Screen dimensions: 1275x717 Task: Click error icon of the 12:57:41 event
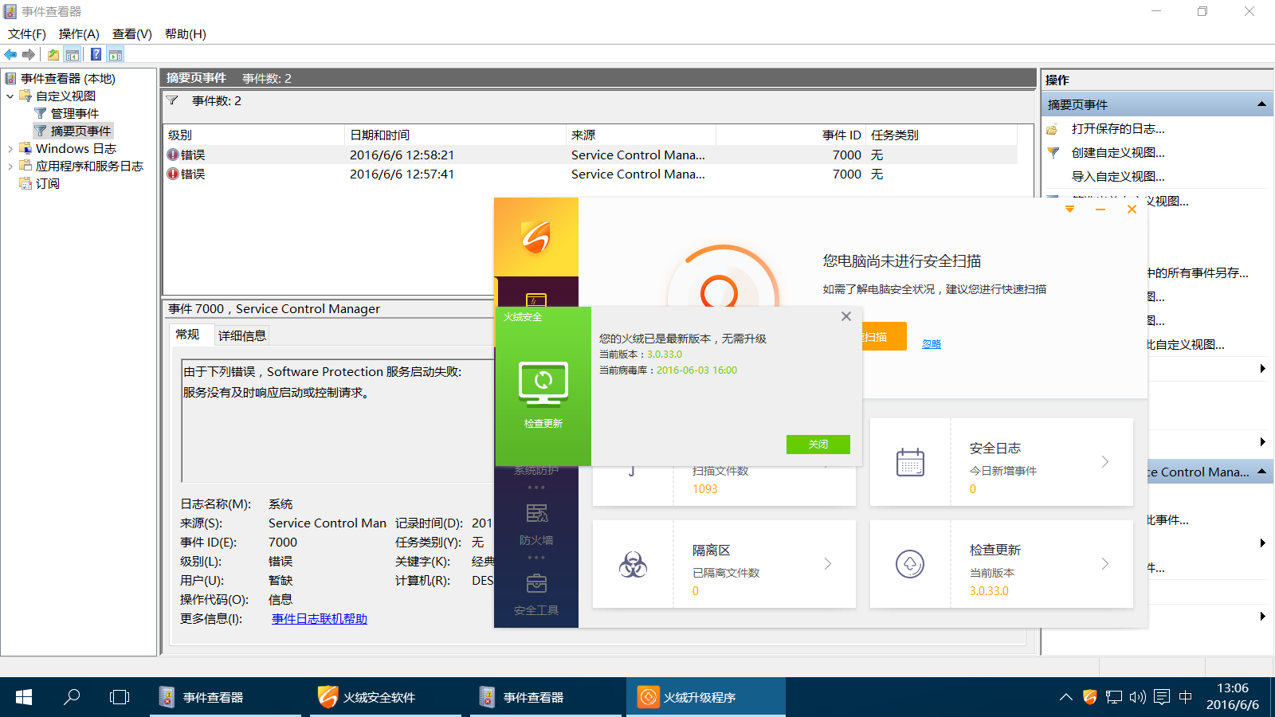[173, 174]
